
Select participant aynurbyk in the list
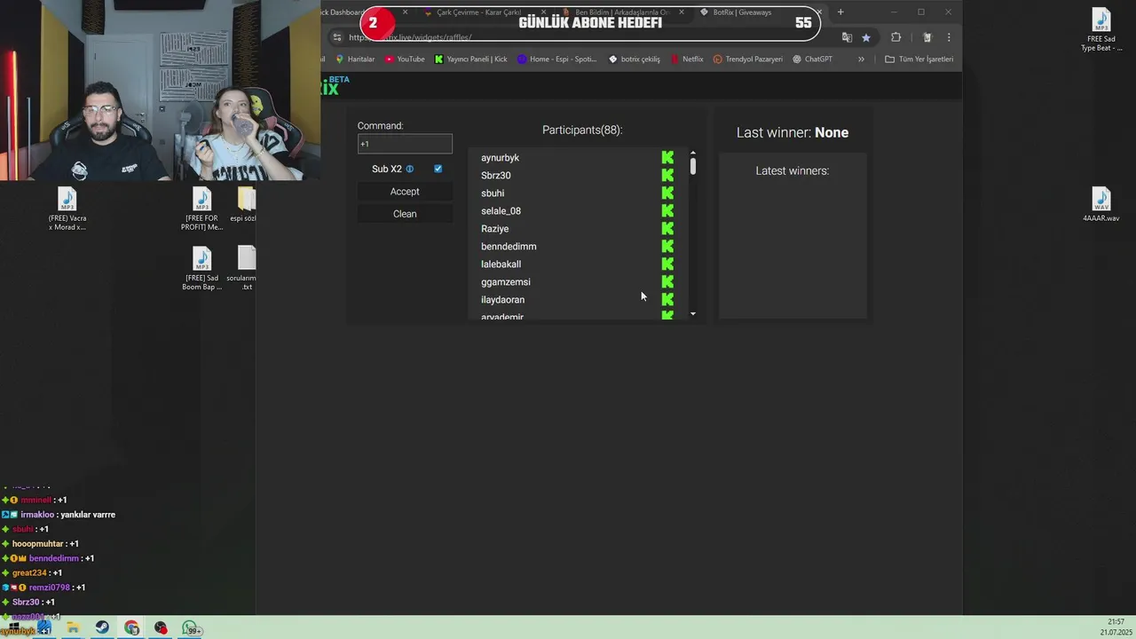click(x=500, y=158)
